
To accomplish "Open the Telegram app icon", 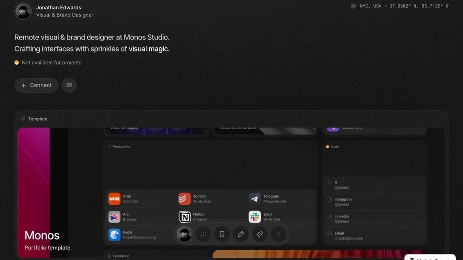I will pos(255,199).
